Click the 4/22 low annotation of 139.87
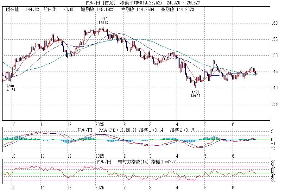The height and width of the screenshot is (190, 285). tap(195, 93)
